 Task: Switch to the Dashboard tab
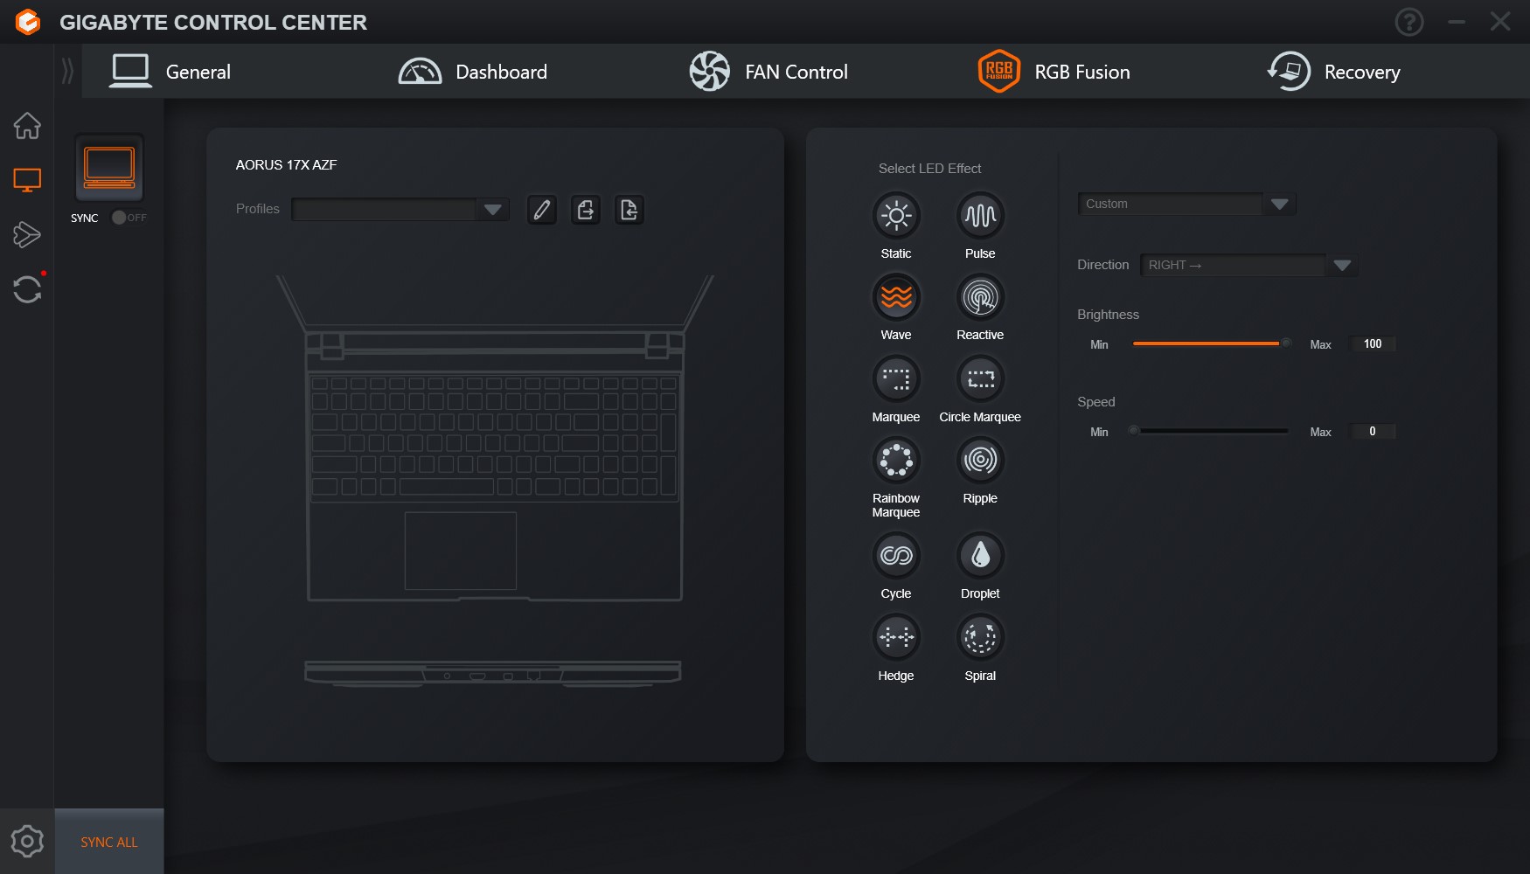472,72
